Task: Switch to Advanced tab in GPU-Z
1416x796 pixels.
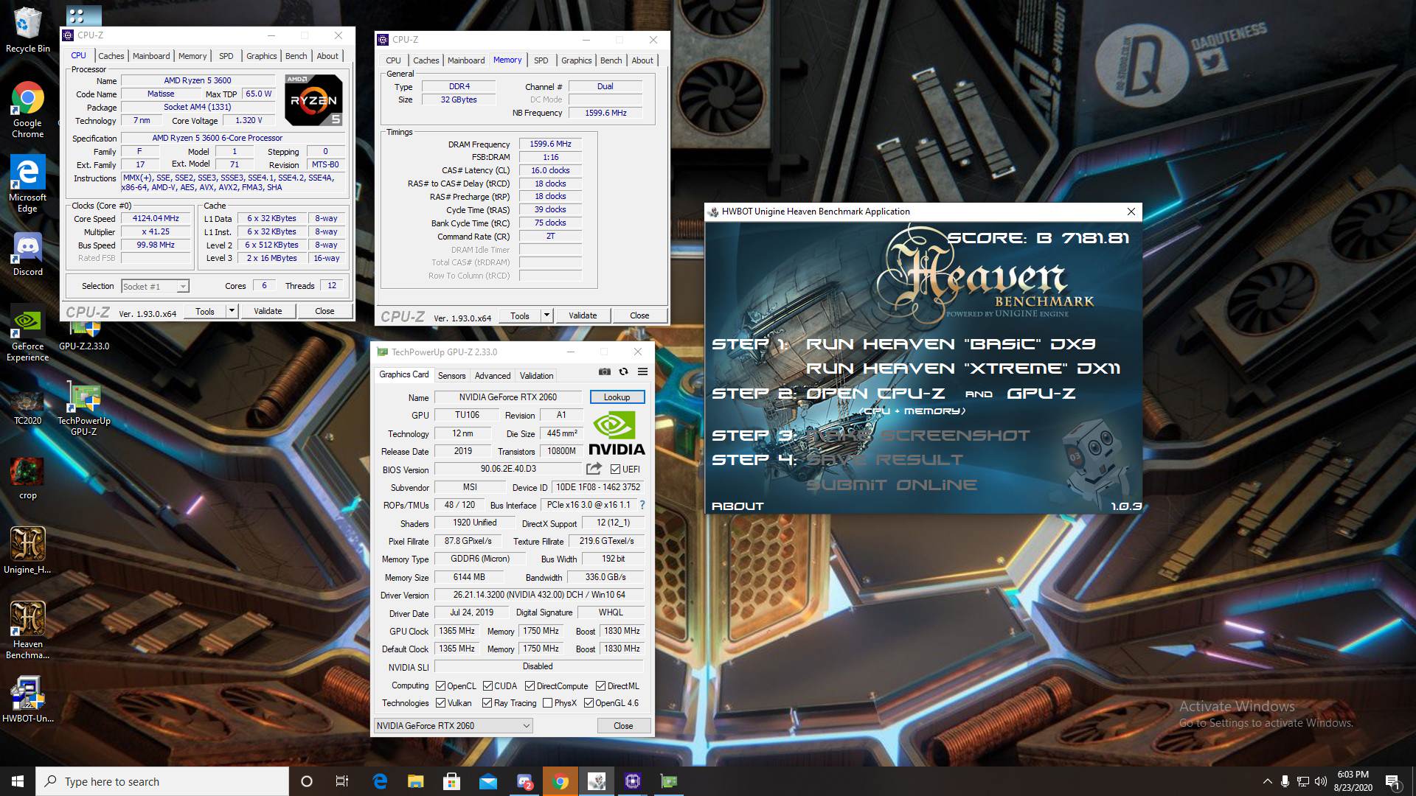Action: pos(493,376)
